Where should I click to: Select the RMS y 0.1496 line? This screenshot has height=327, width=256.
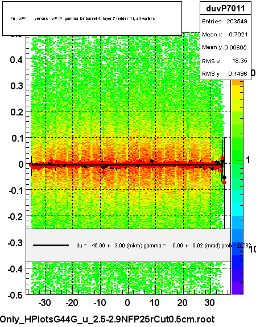(x=225, y=73)
